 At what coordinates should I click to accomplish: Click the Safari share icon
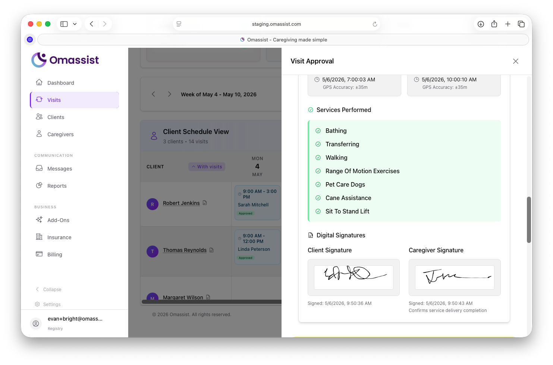click(494, 24)
